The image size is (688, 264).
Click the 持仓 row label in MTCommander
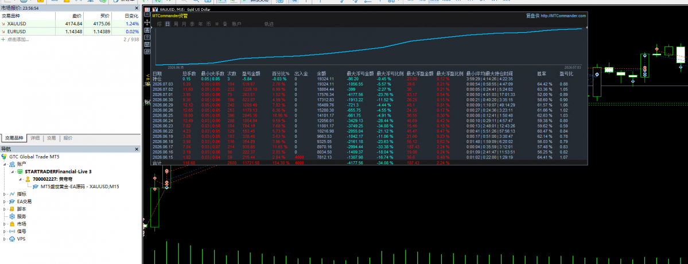coord(157,79)
